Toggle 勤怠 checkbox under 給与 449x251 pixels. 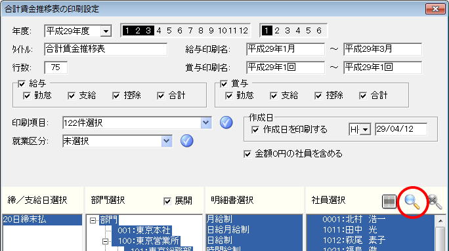pos(27,96)
